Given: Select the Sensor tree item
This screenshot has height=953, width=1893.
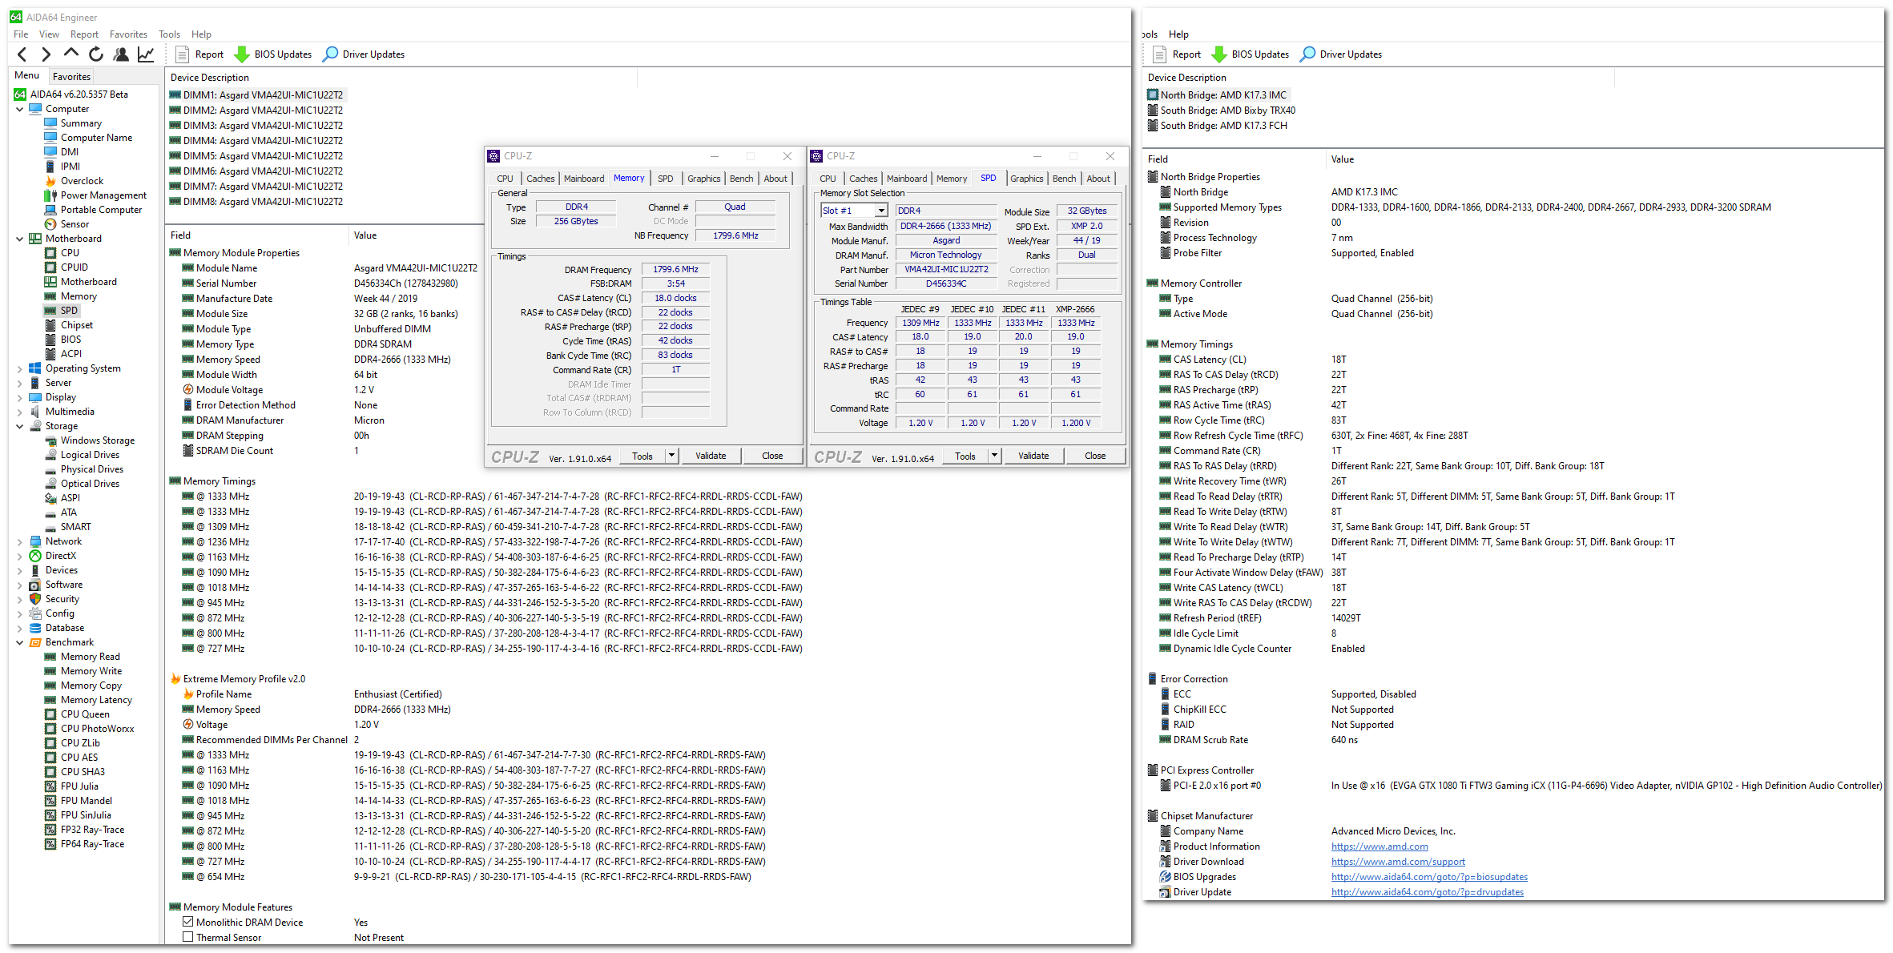Looking at the screenshot, I should point(75,224).
